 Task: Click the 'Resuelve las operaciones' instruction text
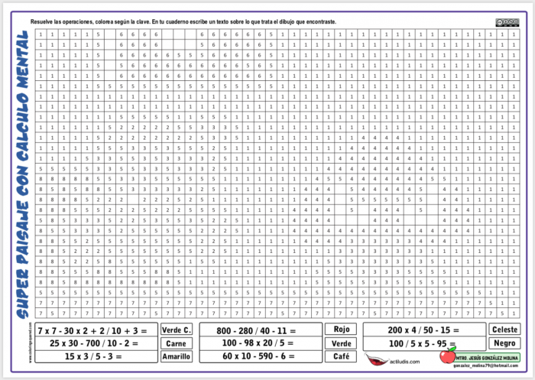(183, 22)
